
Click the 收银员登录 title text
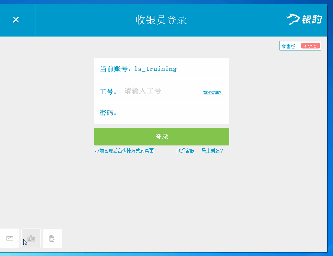[x=161, y=20]
